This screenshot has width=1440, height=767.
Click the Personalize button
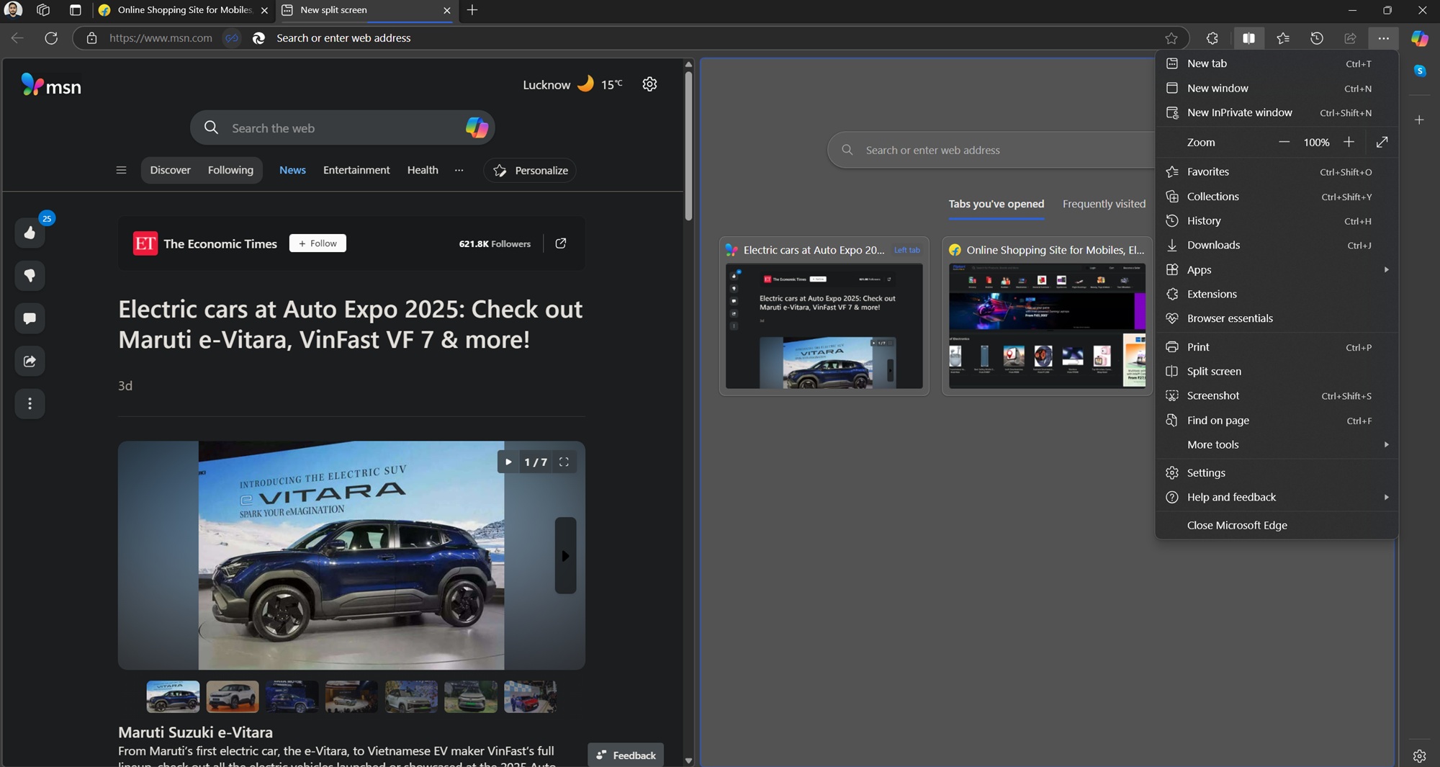point(530,170)
